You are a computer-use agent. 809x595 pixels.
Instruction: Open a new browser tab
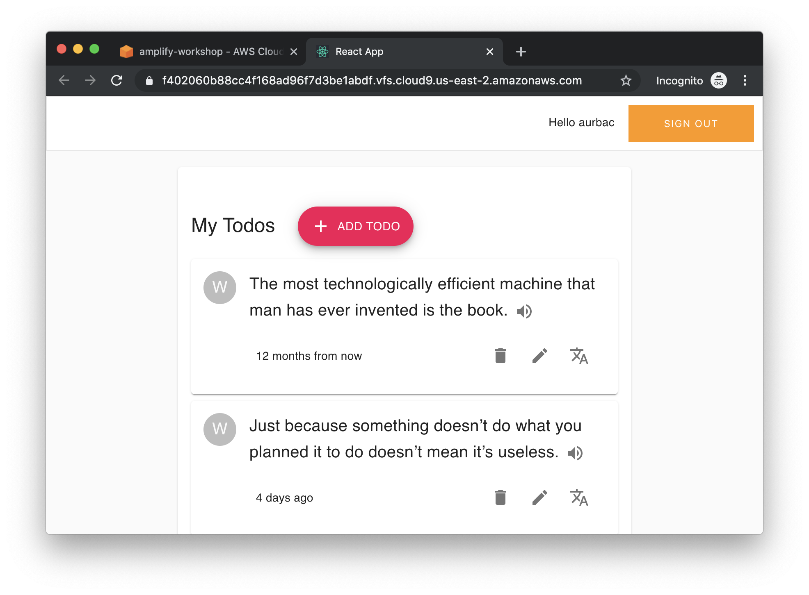[x=521, y=52]
